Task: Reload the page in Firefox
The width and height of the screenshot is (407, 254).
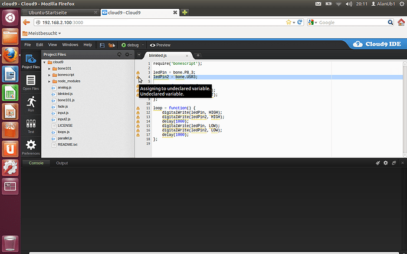Action: [x=300, y=22]
